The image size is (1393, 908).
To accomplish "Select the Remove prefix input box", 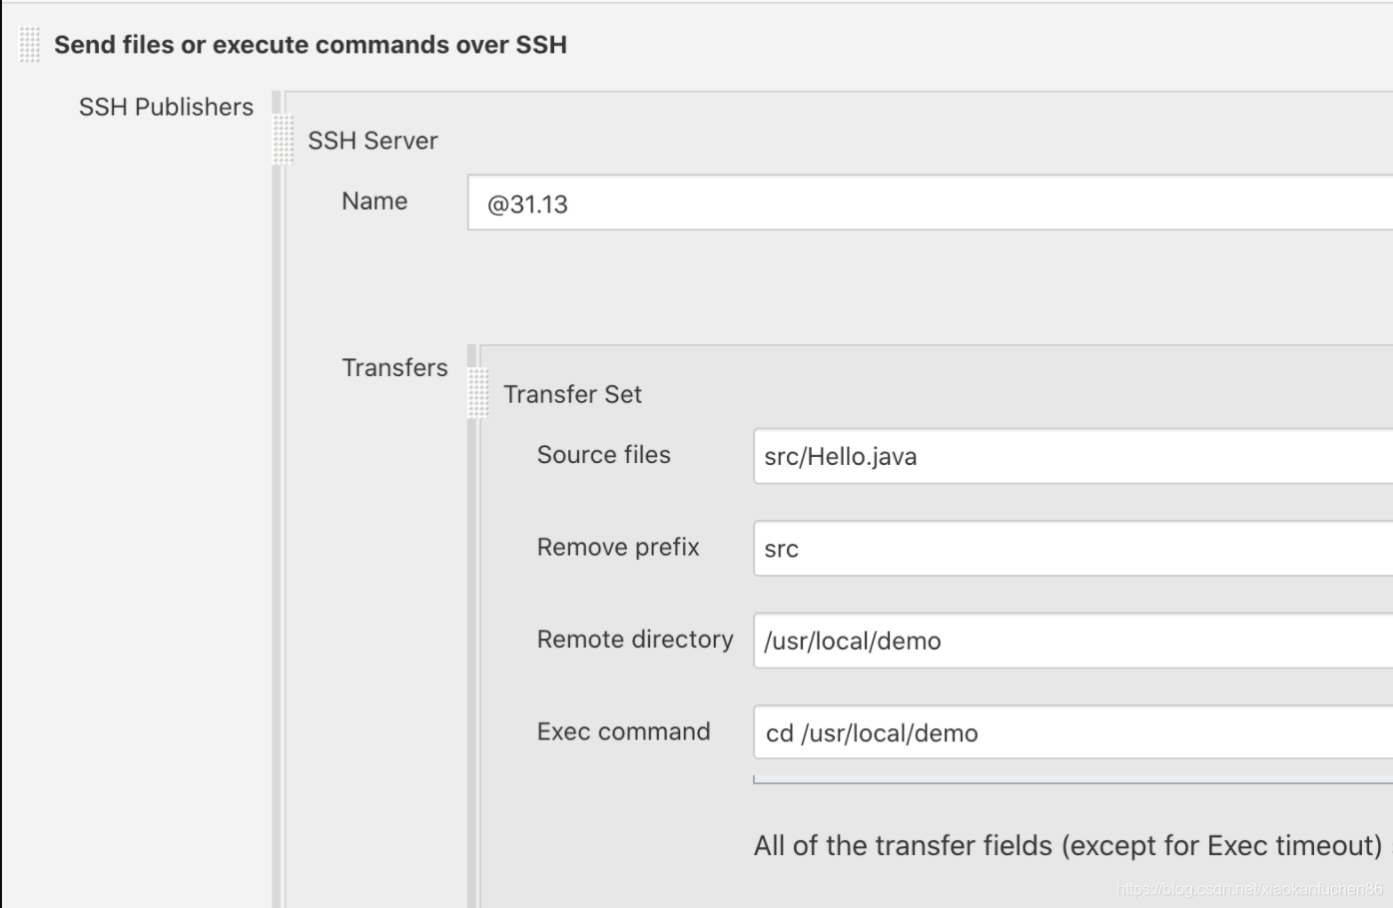I will pos(1072,548).
